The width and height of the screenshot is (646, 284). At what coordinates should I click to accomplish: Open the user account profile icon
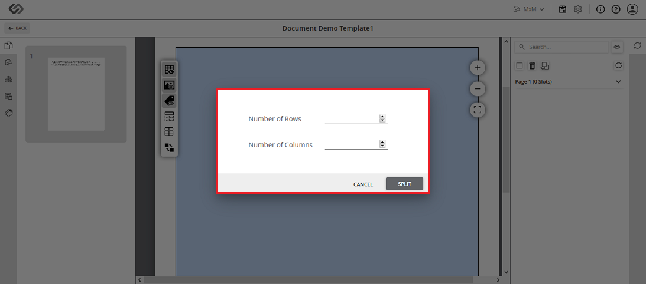click(x=632, y=9)
